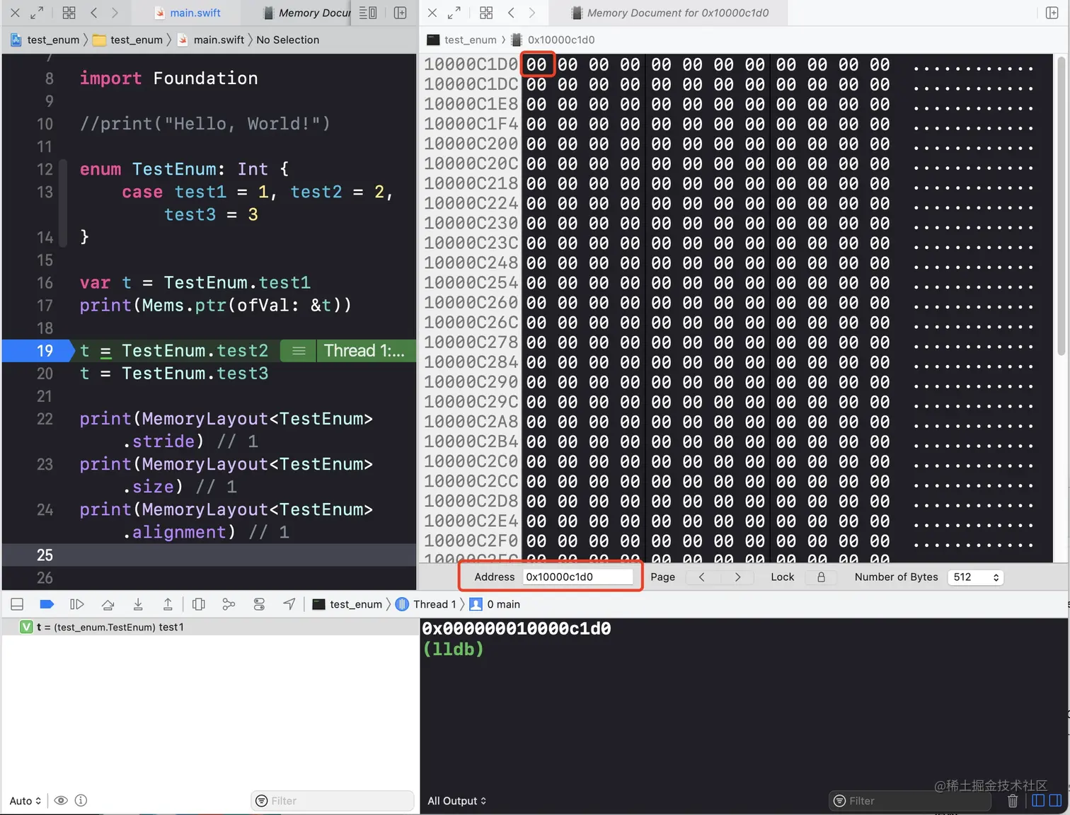Select variable t in variables view
The height and width of the screenshot is (815, 1070).
coord(210,627)
